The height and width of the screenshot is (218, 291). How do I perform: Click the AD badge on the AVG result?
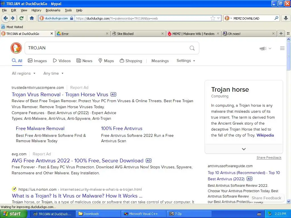tap(149, 161)
